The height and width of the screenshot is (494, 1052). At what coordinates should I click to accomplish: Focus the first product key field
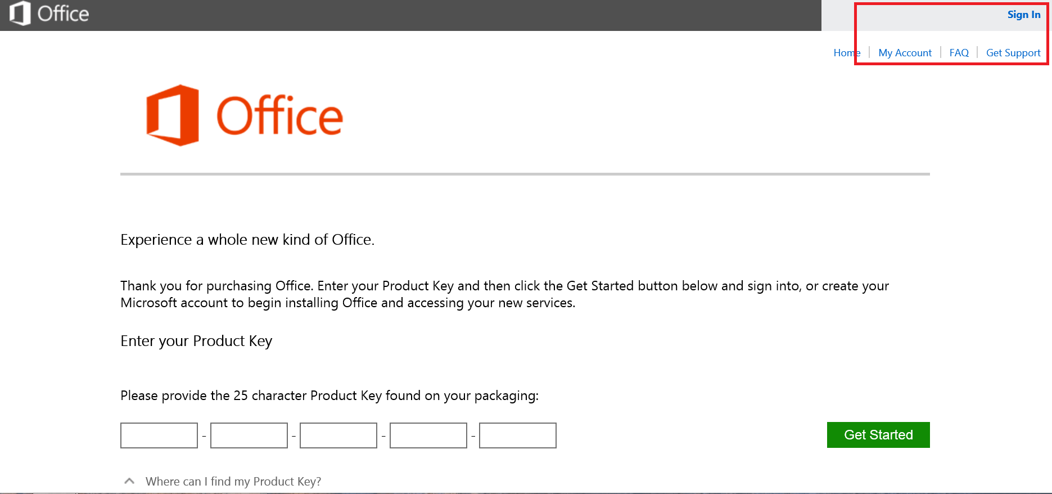[x=159, y=435]
